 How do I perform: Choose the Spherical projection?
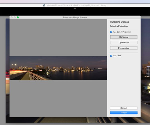pyautogui.click(x=123, y=37)
